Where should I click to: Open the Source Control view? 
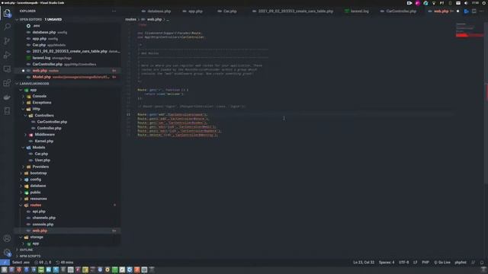[x=7, y=41]
